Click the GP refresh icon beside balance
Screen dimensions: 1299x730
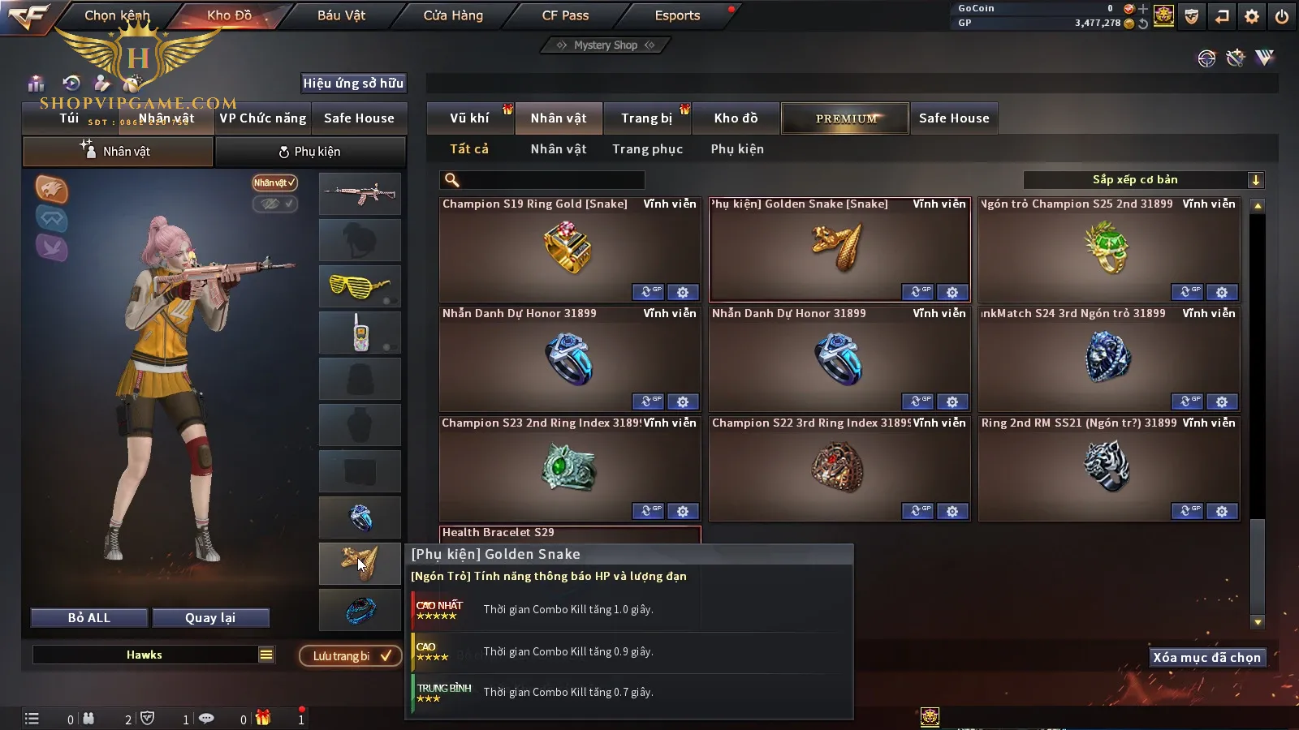coord(1143,24)
